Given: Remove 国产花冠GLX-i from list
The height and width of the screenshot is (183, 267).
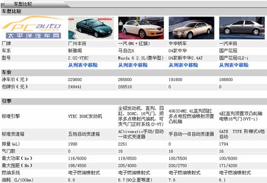Looking at the screenshot, I should point(234,65).
